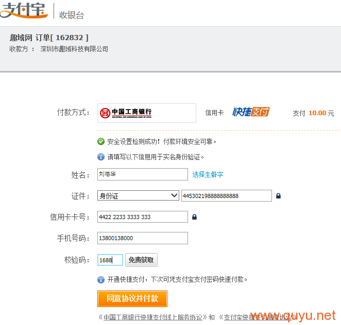Click the 收银台 header text
This screenshot has height=325, width=341.
[72, 15]
